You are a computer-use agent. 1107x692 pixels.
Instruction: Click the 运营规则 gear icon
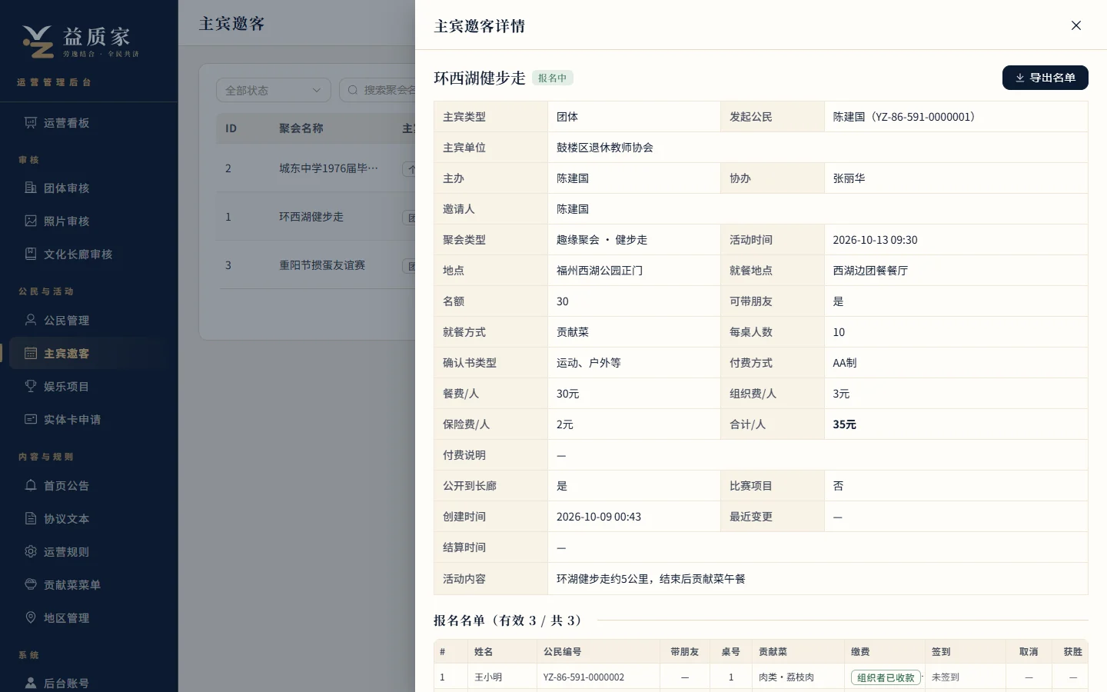point(31,551)
